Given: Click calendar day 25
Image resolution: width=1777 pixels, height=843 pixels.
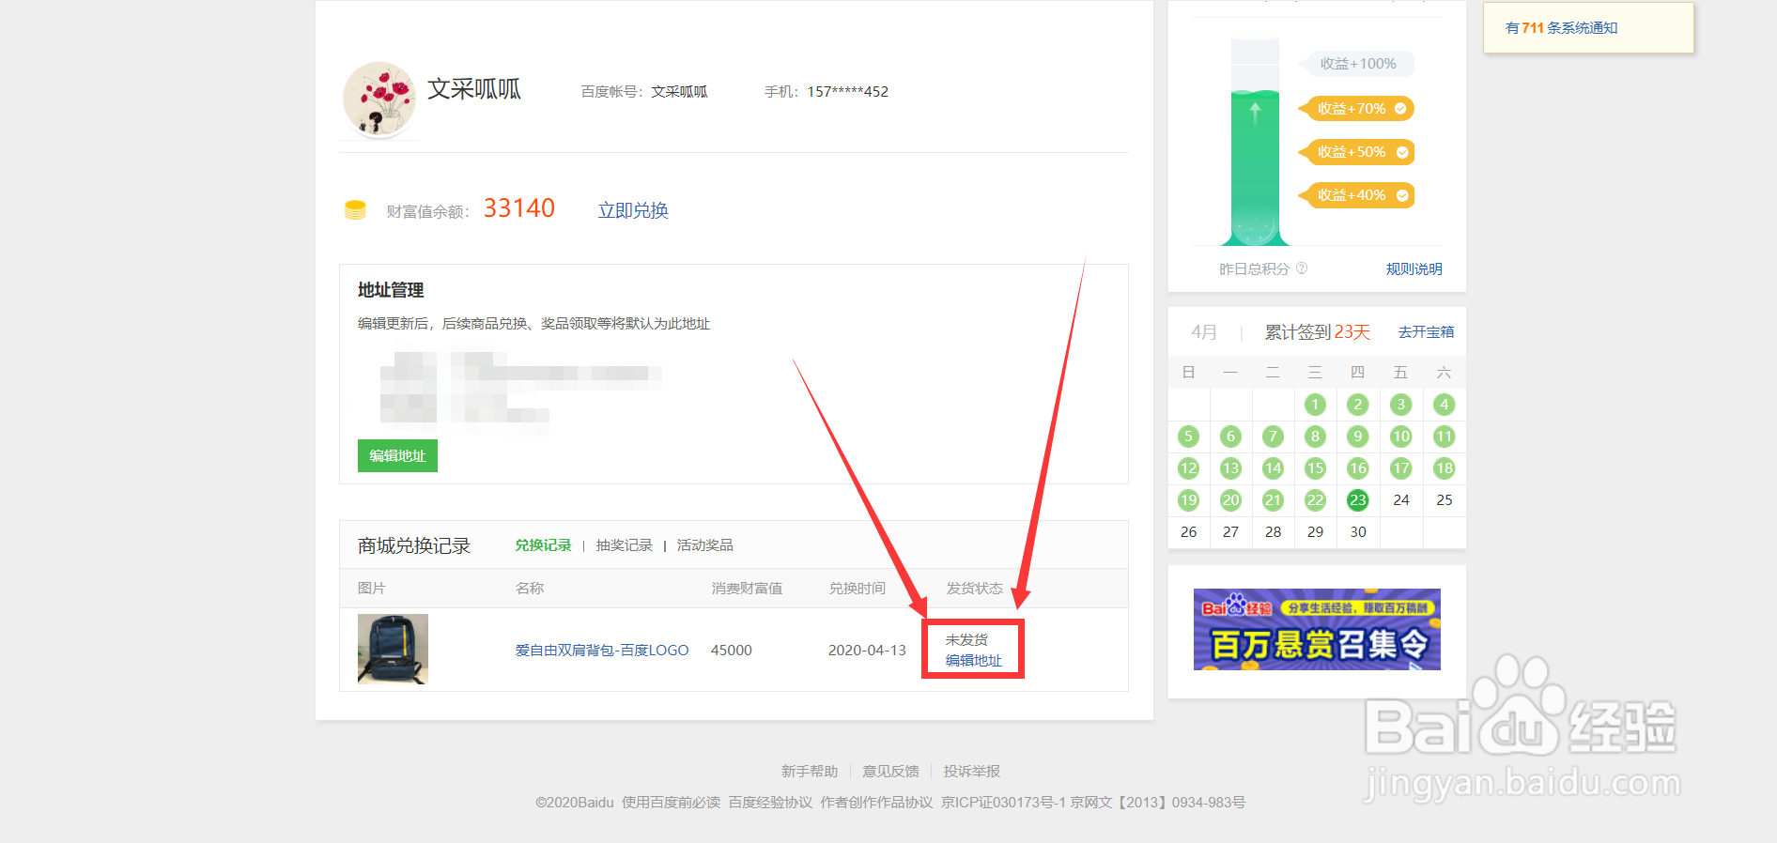Looking at the screenshot, I should pos(1445,500).
